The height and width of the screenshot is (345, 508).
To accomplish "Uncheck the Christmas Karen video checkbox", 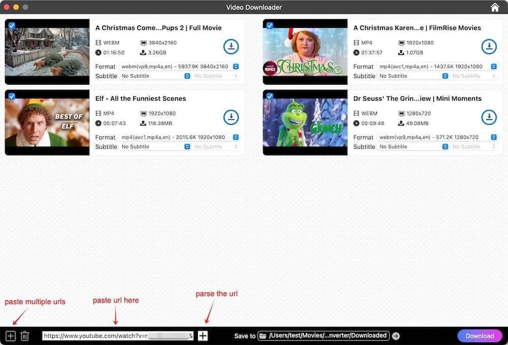I will click(270, 26).
